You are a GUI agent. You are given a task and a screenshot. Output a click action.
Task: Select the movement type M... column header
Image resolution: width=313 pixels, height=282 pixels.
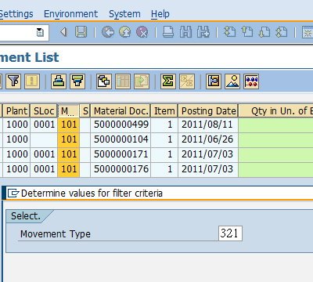(x=68, y=111)
